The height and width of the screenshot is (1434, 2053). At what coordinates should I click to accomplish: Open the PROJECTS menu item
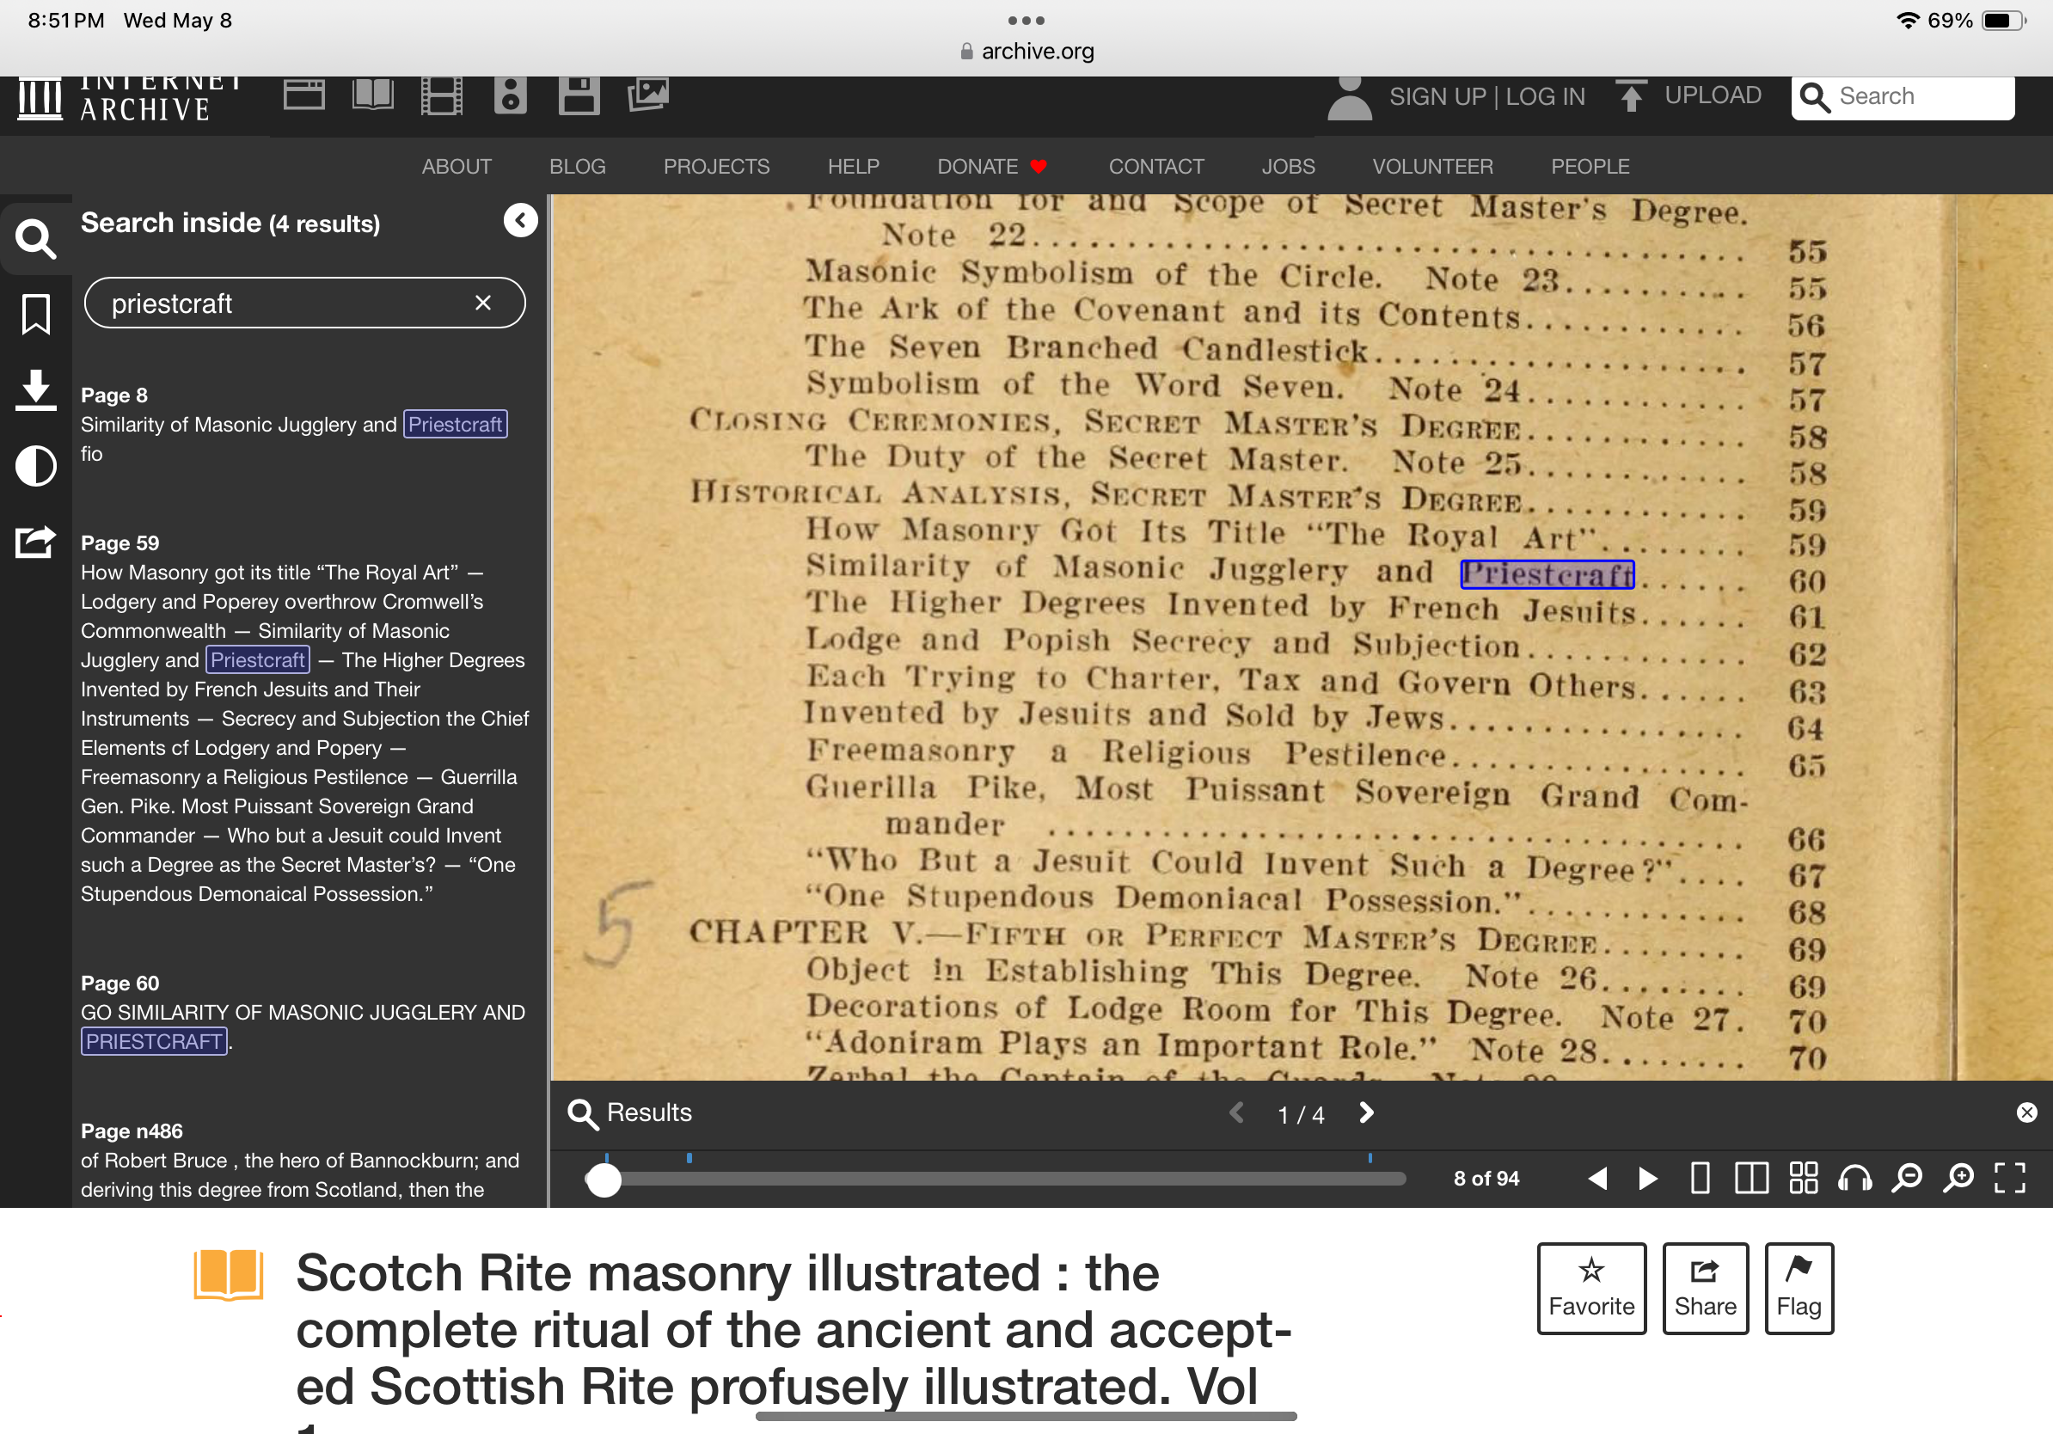716,166
